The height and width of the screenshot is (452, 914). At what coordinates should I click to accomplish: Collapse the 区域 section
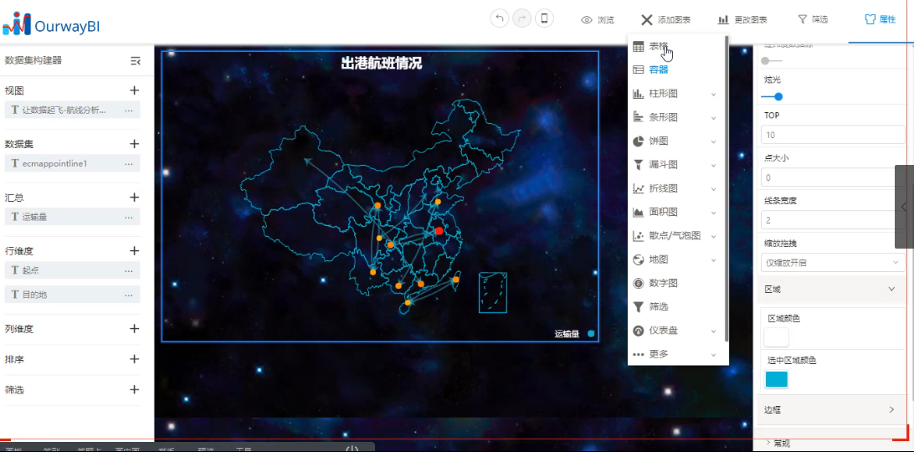pos(891,289)
